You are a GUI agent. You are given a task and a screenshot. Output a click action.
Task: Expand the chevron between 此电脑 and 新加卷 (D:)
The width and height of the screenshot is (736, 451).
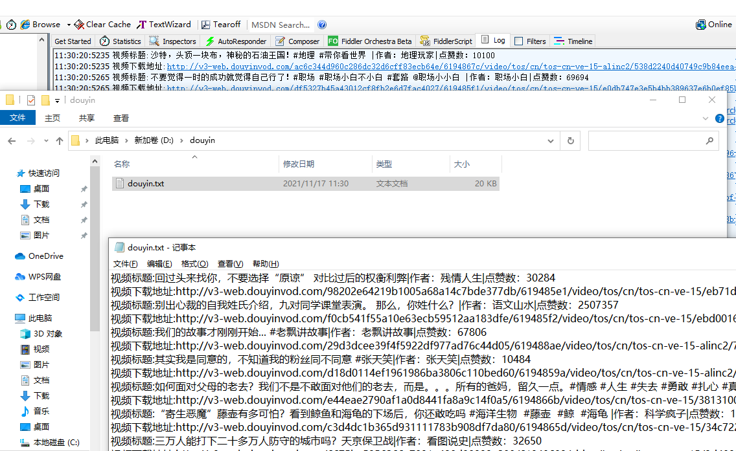(126, 140)
